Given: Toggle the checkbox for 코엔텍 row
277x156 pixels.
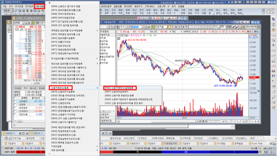Looking at the screenshot, I should [x=15, y=105].
